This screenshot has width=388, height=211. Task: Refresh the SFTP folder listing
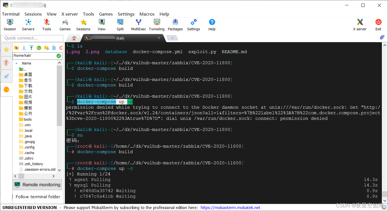point(39,48)
